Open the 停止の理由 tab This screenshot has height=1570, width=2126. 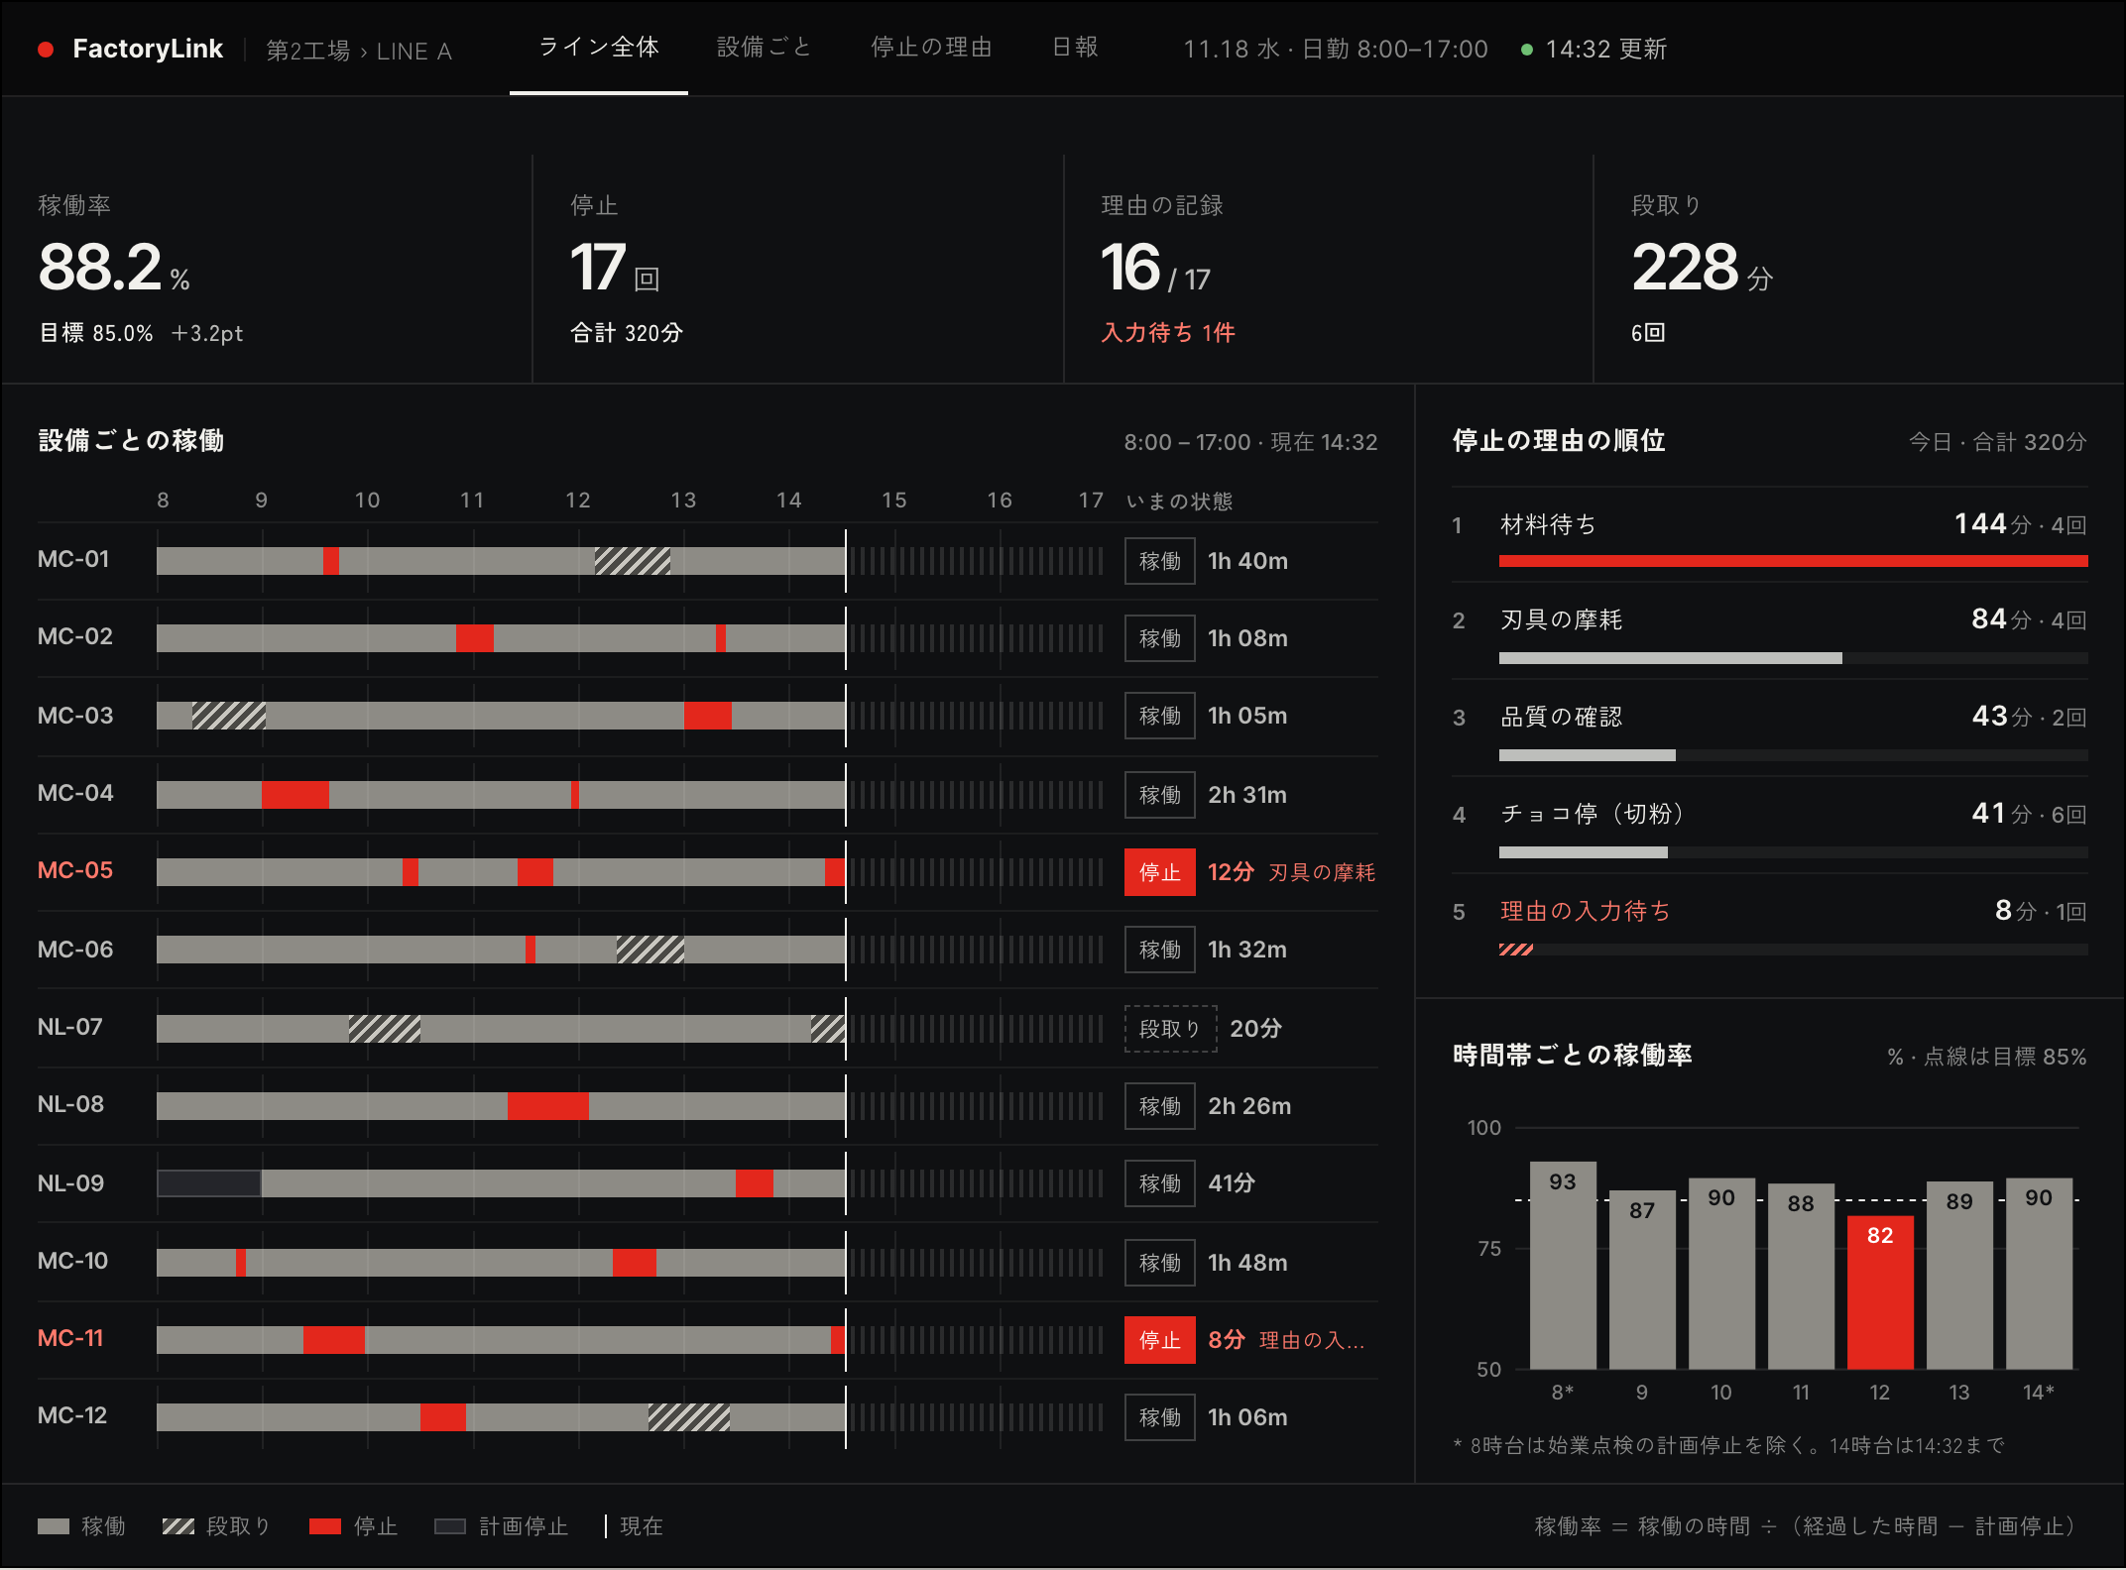tap(931, 48)
